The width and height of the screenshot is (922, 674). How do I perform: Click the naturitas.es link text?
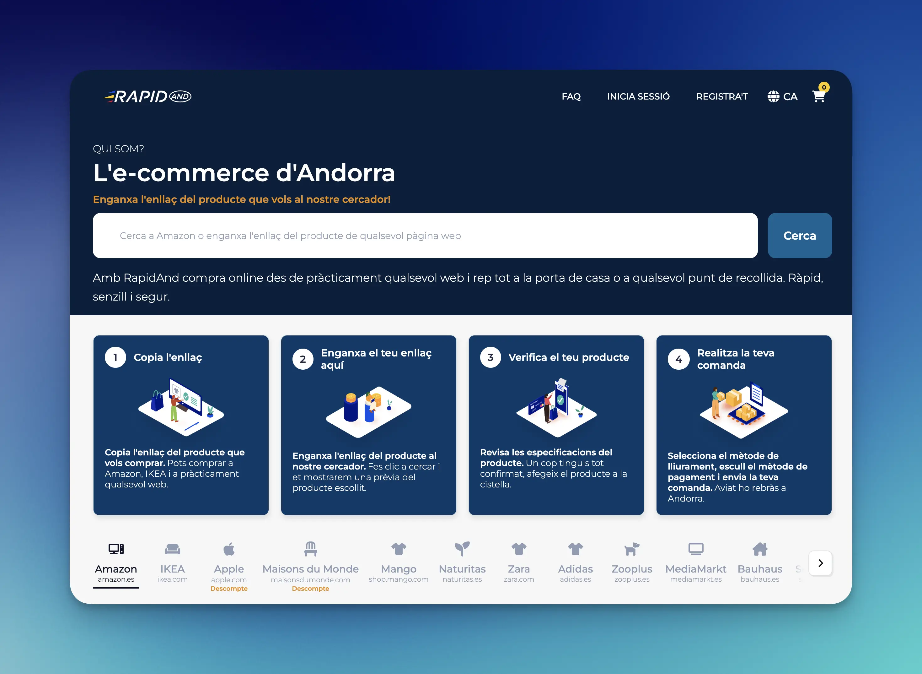[x=462, y=579]
